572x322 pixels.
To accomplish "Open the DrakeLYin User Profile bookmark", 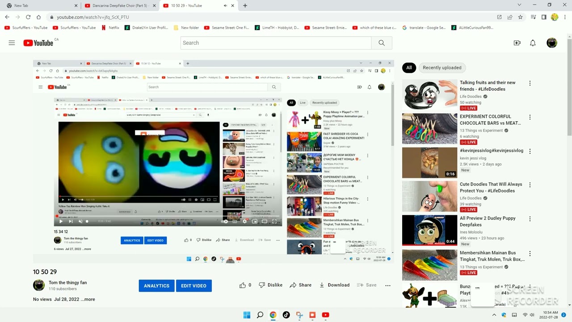I will tap(147, 27).
